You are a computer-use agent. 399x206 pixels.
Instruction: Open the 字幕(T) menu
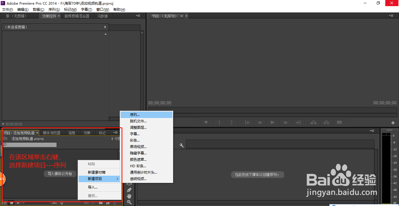tap(86, 10)
